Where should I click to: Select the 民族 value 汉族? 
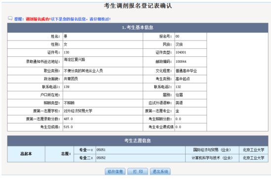179,45
